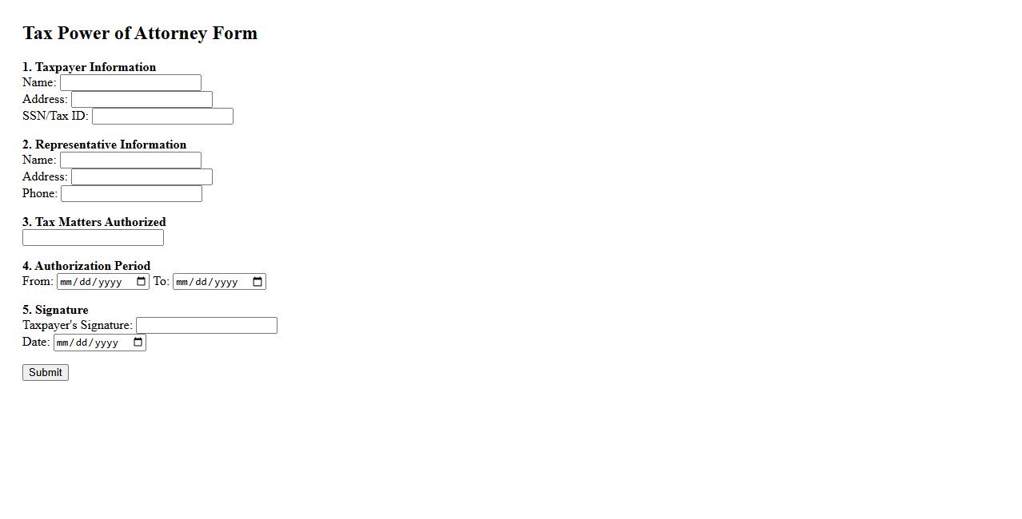The height and width of the screenshot is (519, 1022).
Task: Click the Tax Matters Authorized field
Action: coord(93,238)
